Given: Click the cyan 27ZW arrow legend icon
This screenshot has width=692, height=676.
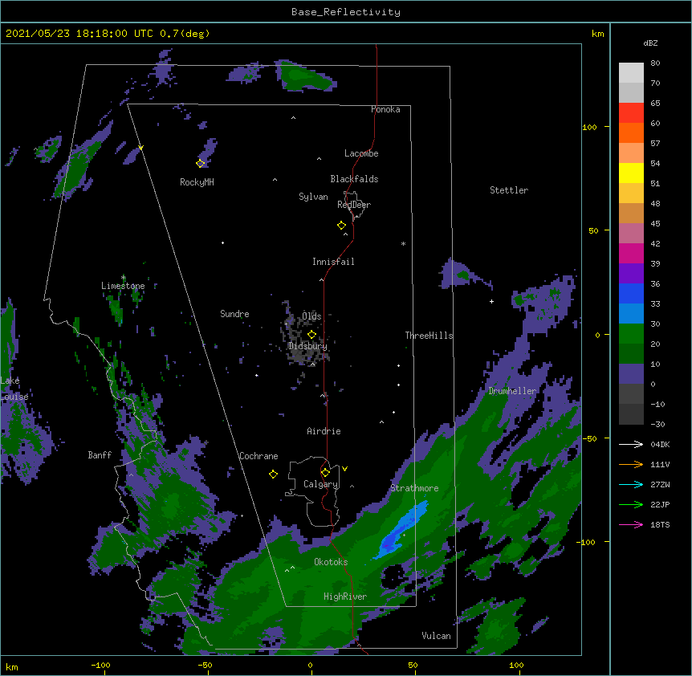Looking at the screenshot, I should (x=631, y=484).
